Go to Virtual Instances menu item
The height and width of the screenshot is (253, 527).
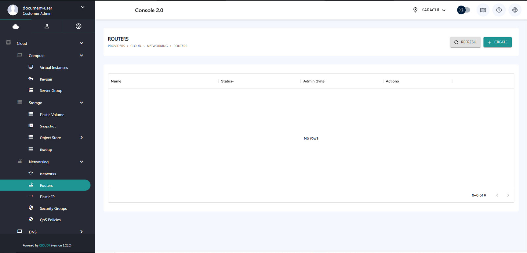tap(54, 68)
